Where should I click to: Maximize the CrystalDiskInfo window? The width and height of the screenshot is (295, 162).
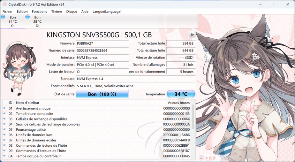tap(274, 4)
